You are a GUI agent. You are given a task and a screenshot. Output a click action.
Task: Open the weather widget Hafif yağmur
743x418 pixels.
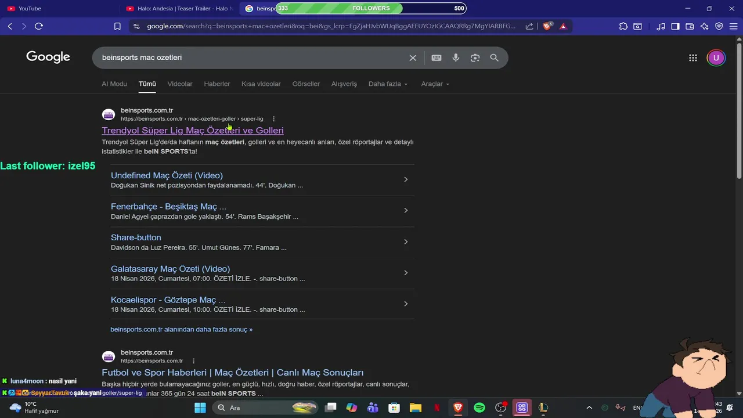tap(35, 408)
